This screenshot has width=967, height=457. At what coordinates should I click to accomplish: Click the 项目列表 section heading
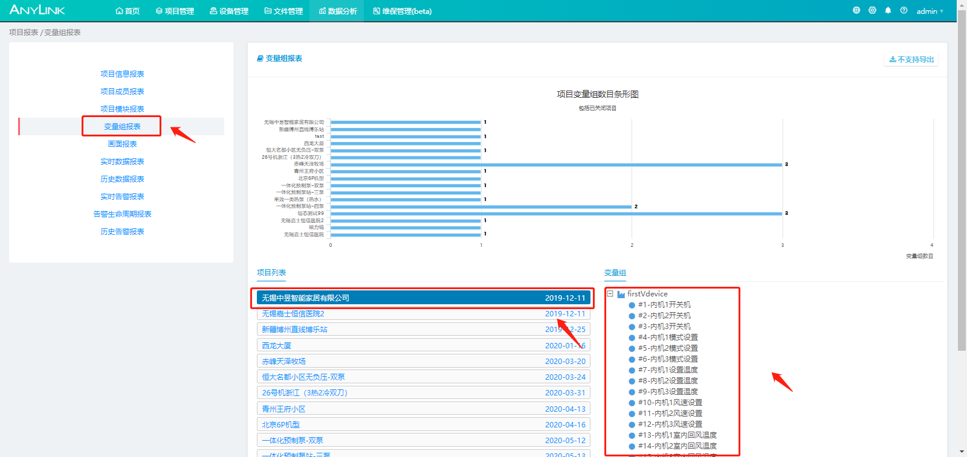[271, 272]
